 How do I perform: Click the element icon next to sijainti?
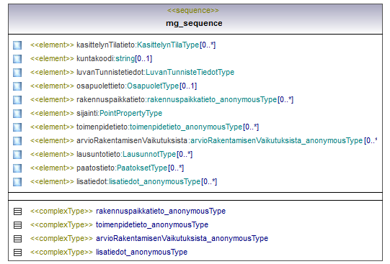coord(17,114)
